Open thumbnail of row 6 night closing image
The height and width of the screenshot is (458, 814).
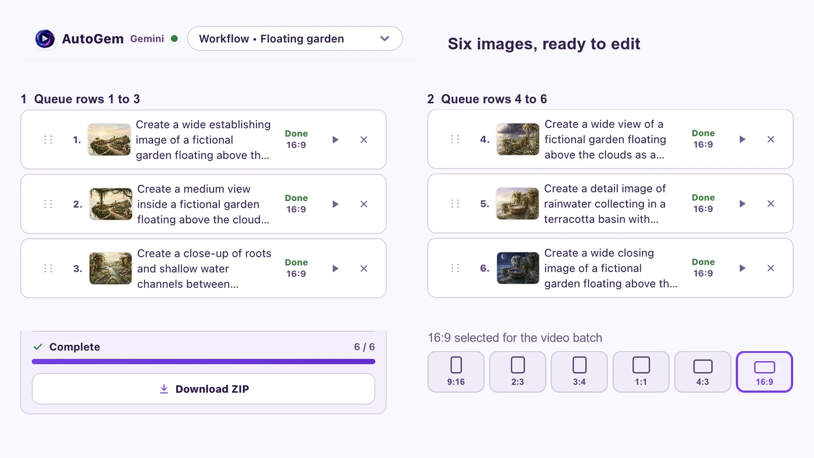point(518,268)
